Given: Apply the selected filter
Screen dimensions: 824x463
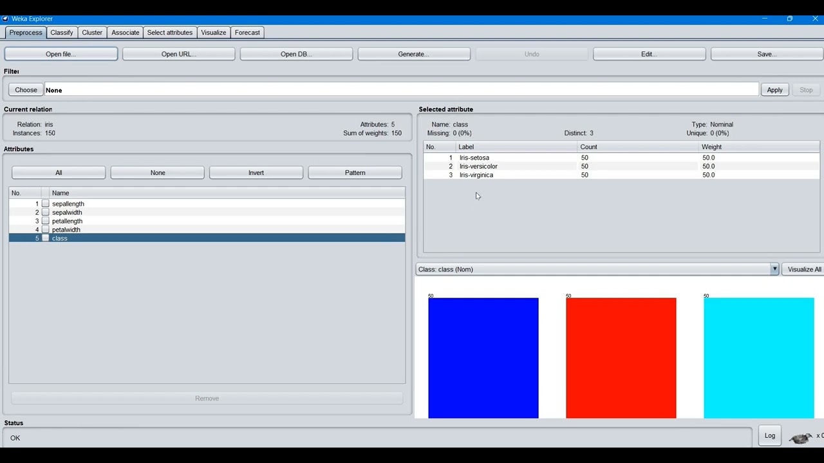Looking at the screenshot, I should coord(774,90).
